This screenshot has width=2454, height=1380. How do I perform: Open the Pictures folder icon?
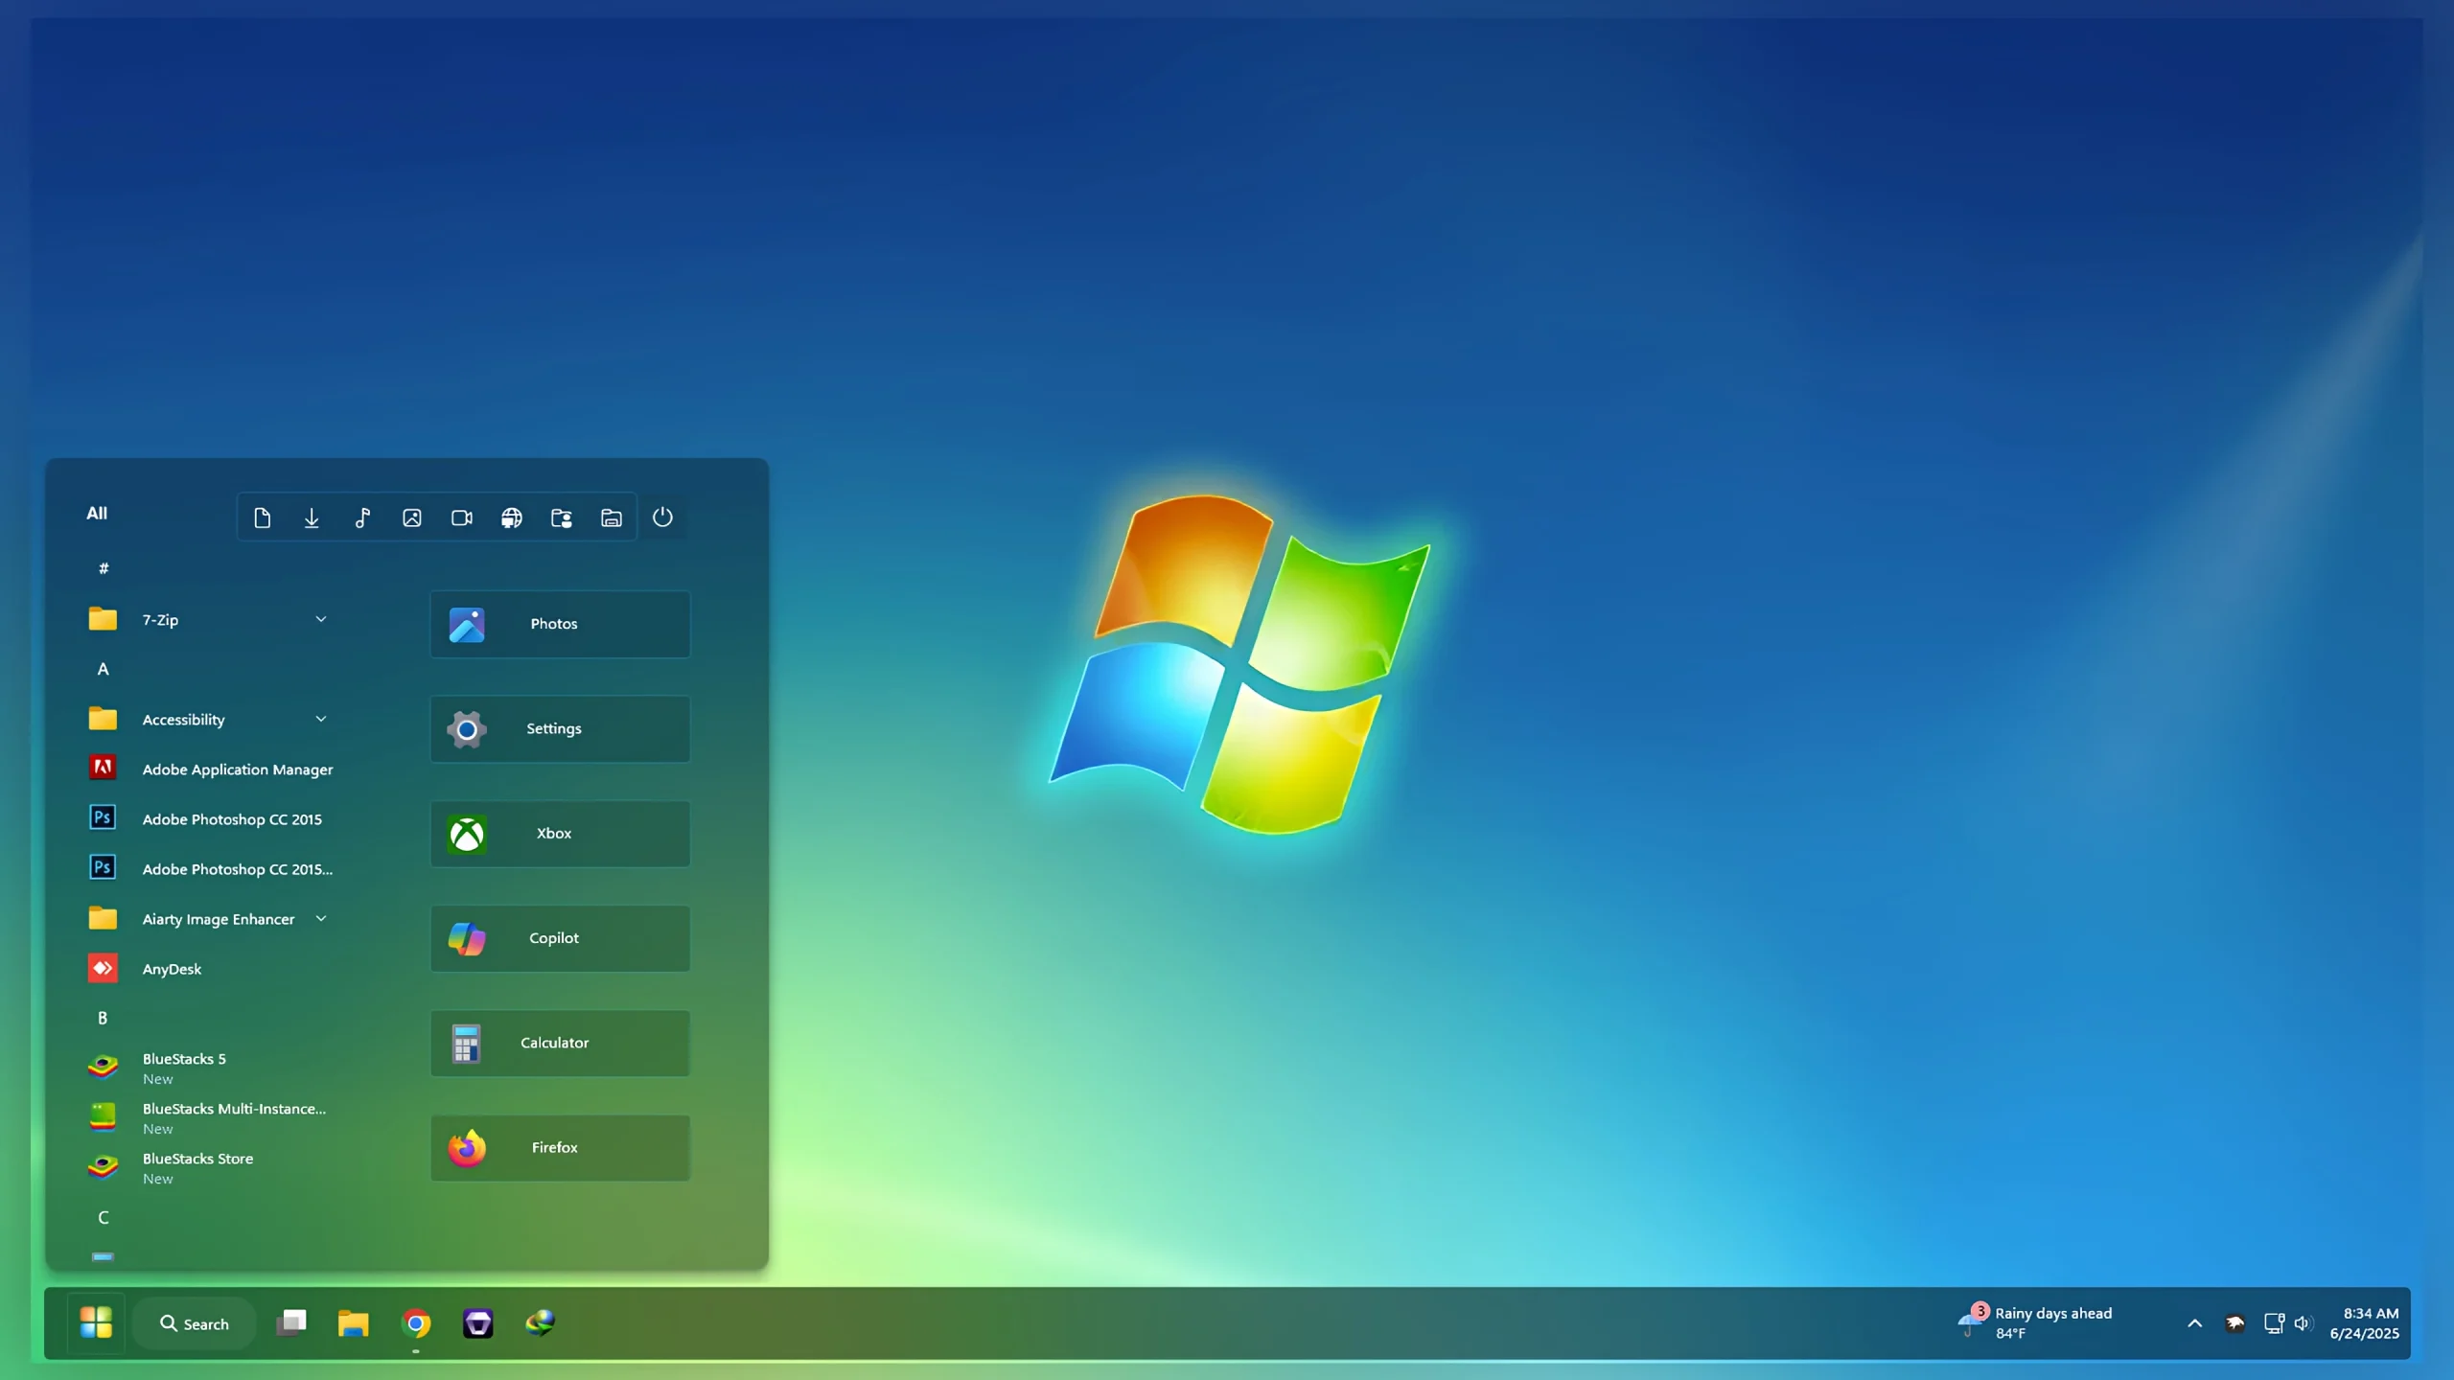pyautogui.click(x=412, y=518)
